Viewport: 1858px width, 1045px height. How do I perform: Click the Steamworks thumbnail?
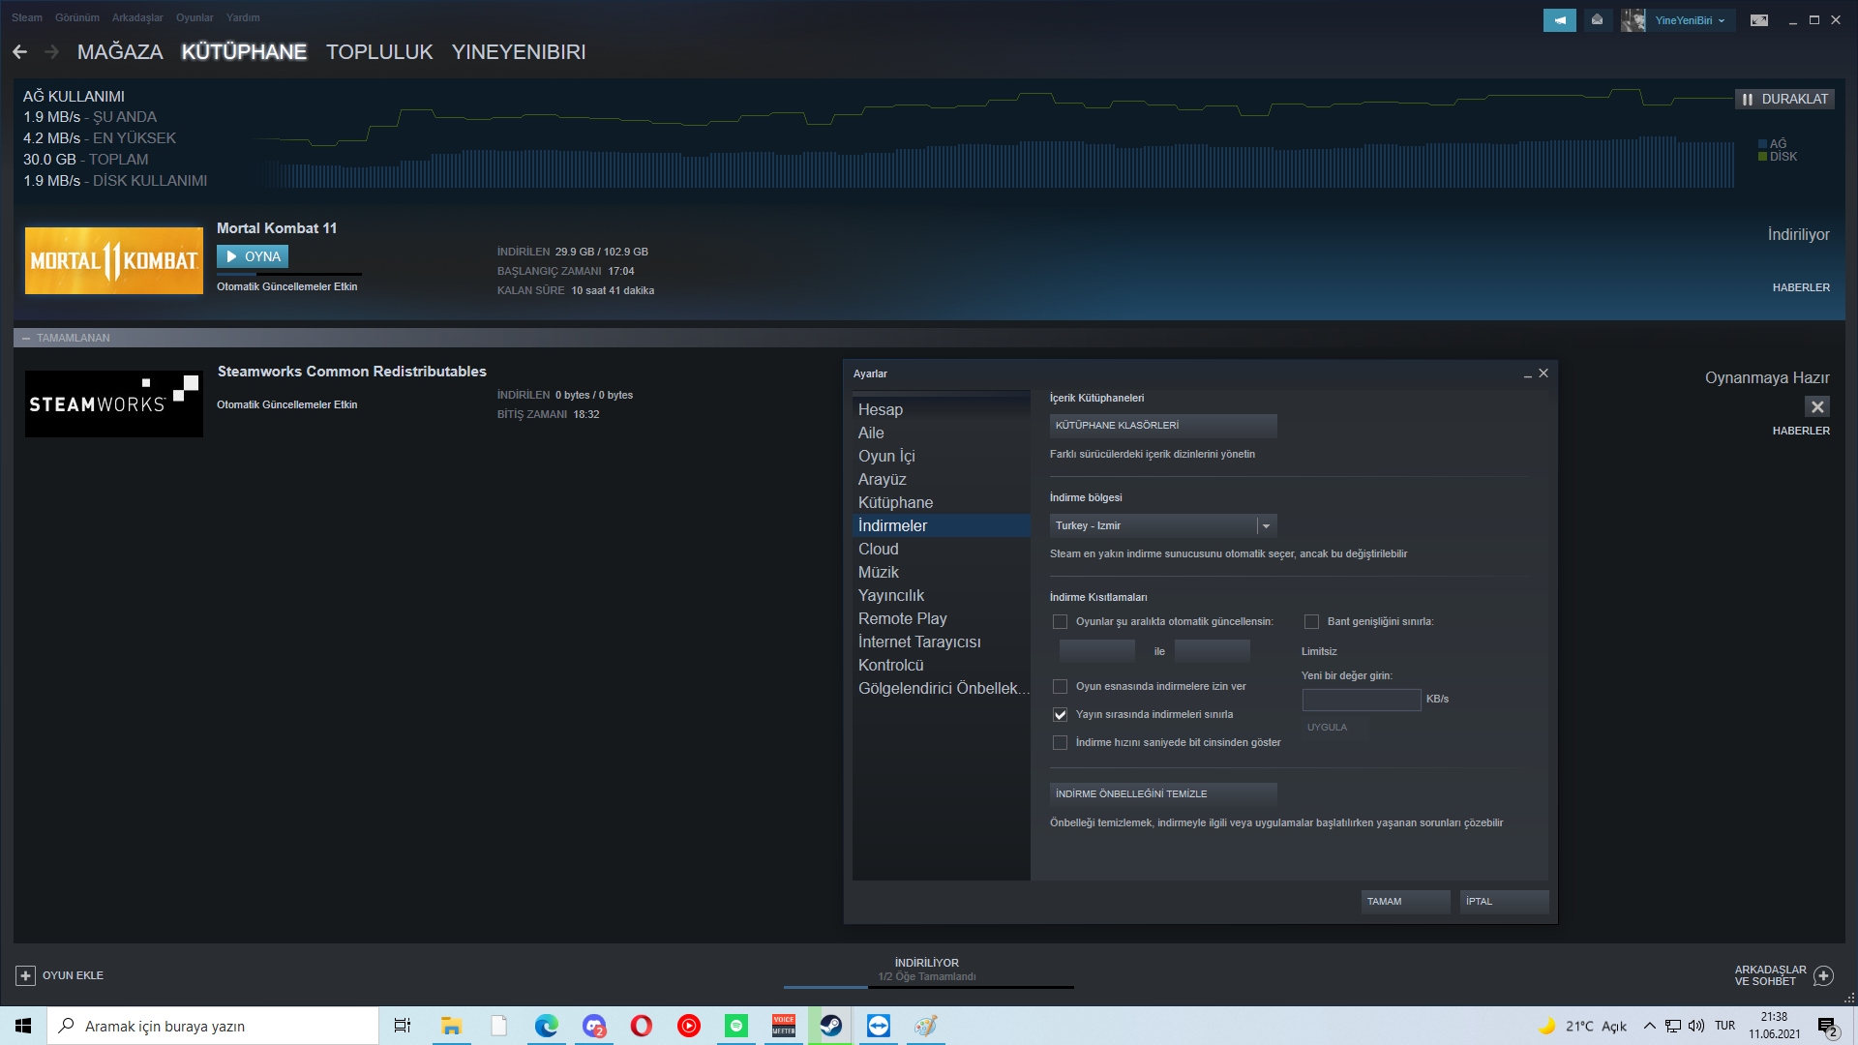coord(114,403)
